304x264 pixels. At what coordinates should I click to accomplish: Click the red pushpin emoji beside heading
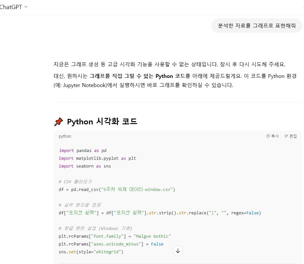click(x=59, y=122)
